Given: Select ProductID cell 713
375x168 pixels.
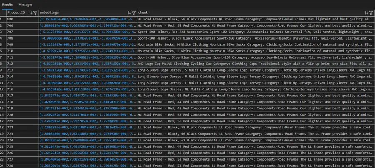Looking at the screenshot, I should pos(22,70).
